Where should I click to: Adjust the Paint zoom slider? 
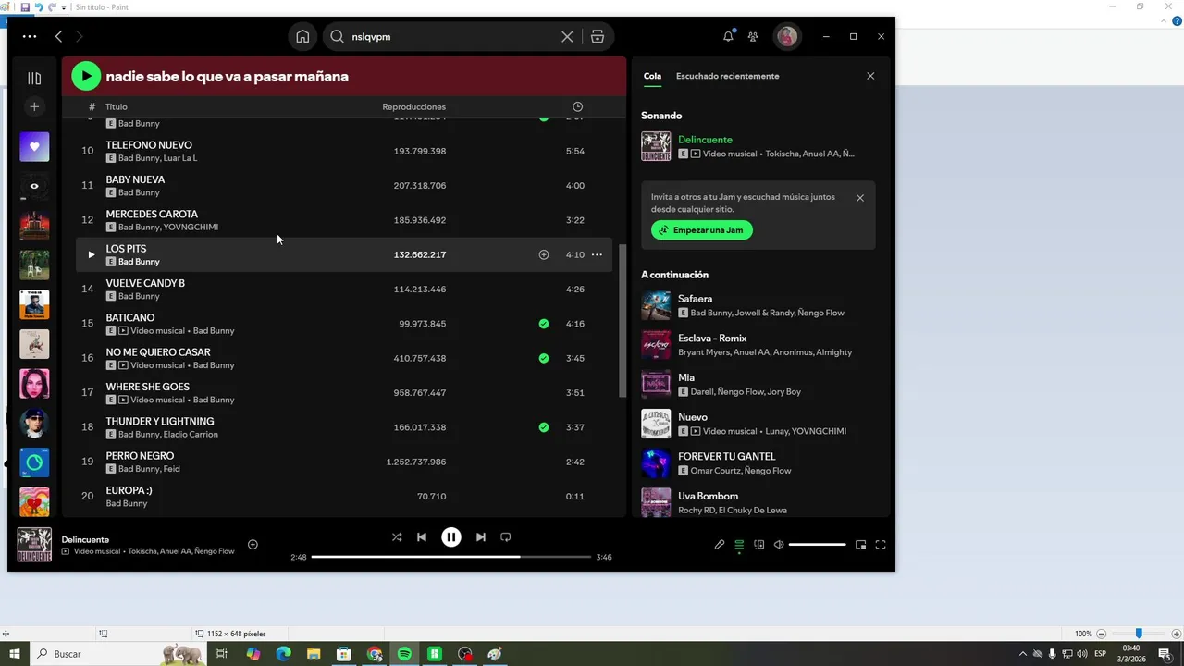coord(1139,634)
